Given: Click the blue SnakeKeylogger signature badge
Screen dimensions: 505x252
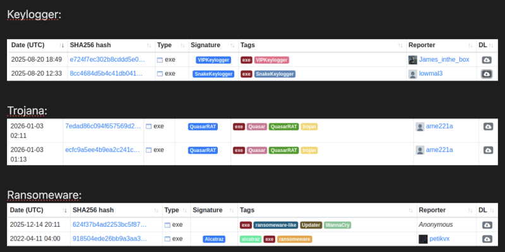Looking at the screenshot, I should tap(213, 74).
